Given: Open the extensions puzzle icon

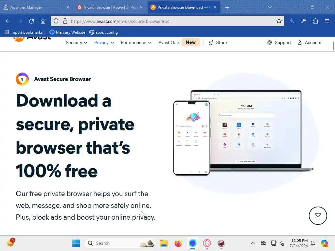Looking at the screenshot, I should point(315,21).
